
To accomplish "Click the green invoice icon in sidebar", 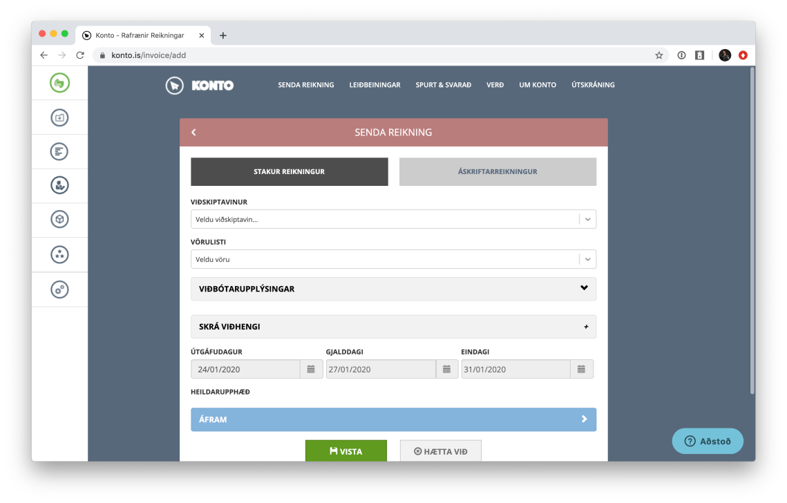I will [x=59, y=83].
